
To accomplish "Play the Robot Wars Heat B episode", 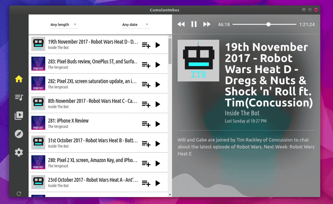I will [x=158, y=144].
